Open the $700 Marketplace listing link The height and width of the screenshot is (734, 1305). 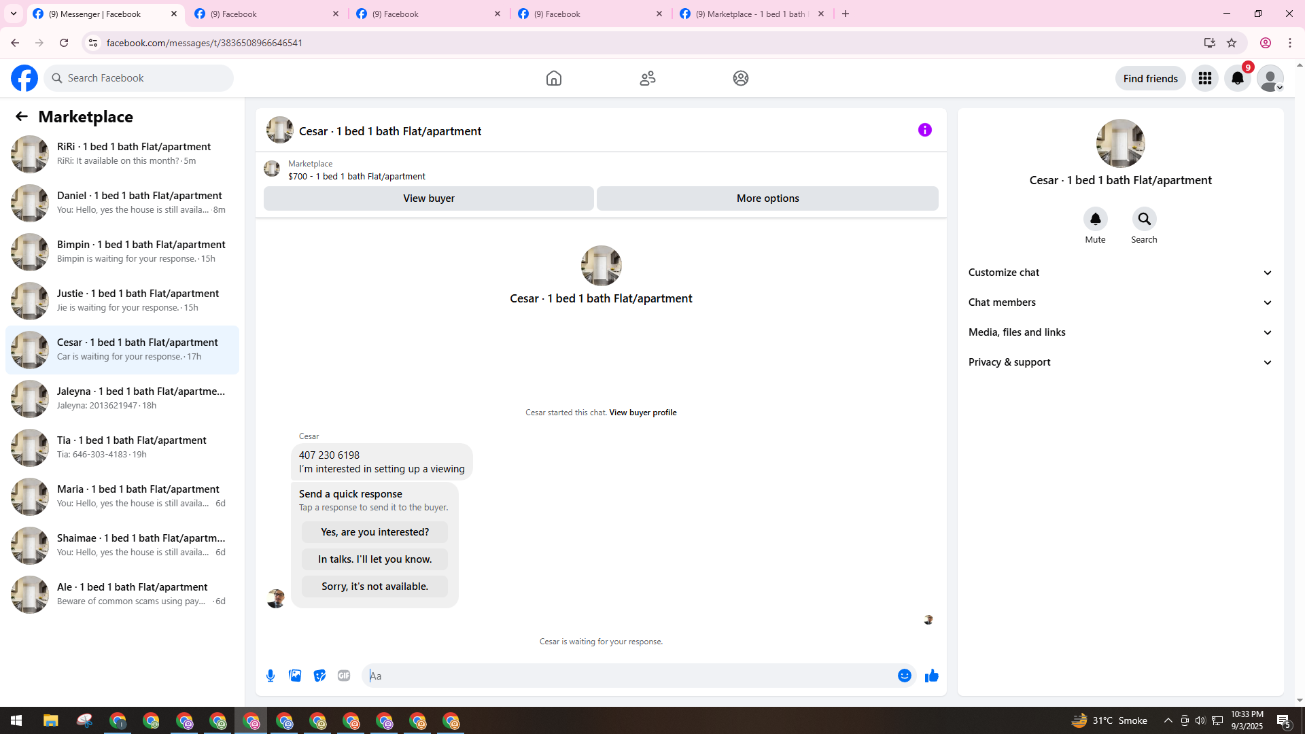[357, 176]
